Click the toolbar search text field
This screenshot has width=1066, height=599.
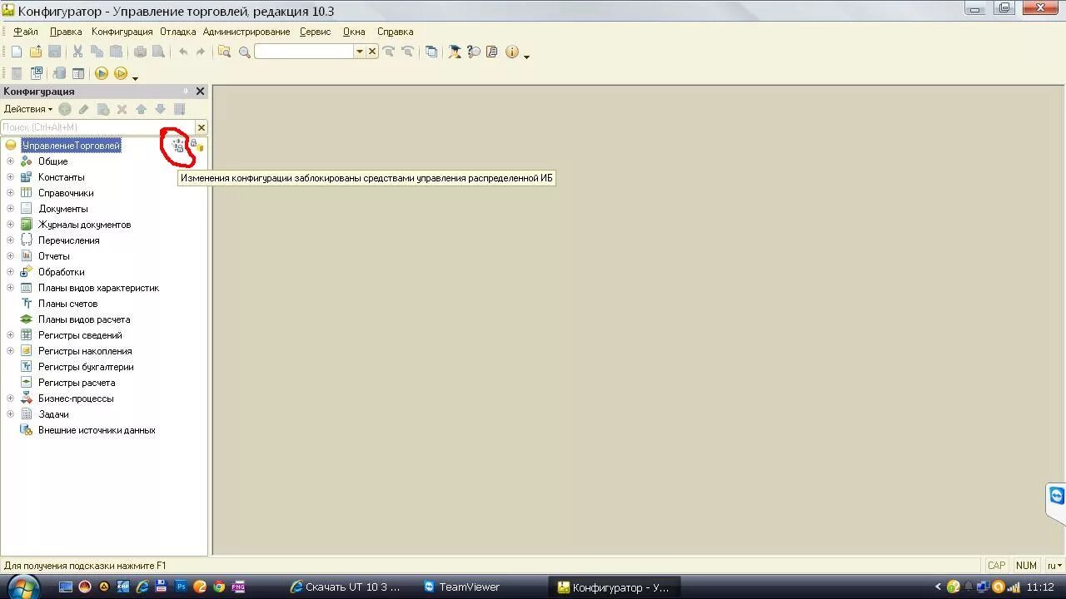click(x=304, y=52)
